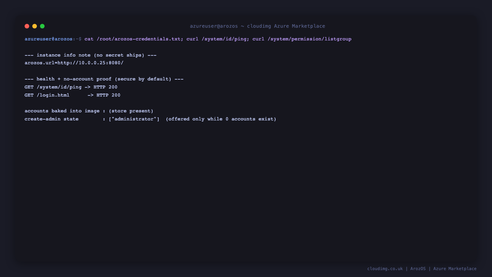Screen dimensions: 492x277
Task: Select the 'cat /root/arozos-credentials.txt;' command
Action: [x=134, y=39]
